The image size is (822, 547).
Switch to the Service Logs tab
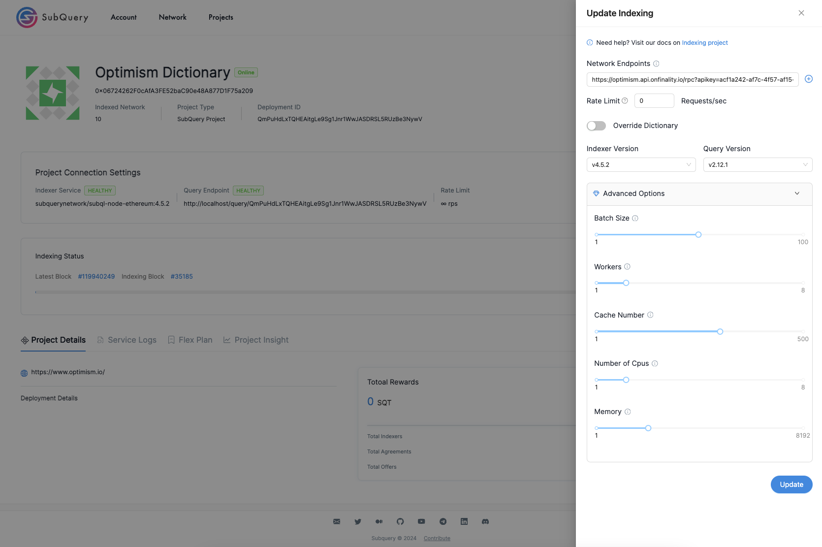point(127,340)
